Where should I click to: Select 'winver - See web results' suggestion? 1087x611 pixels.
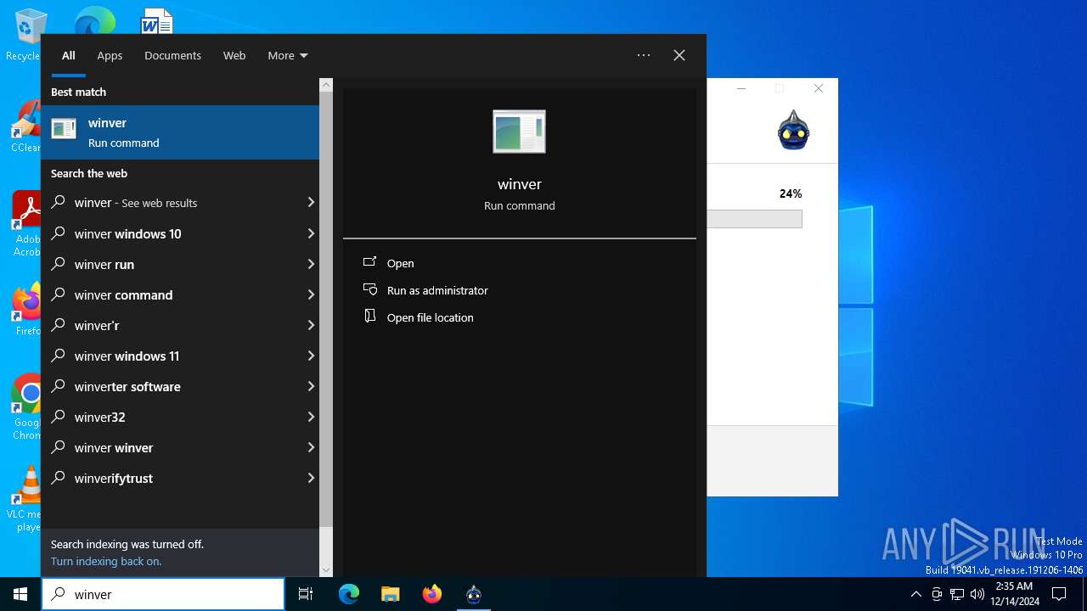click(180, 203)
